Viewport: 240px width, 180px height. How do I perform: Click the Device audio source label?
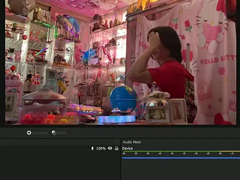(x=127, y=148)
